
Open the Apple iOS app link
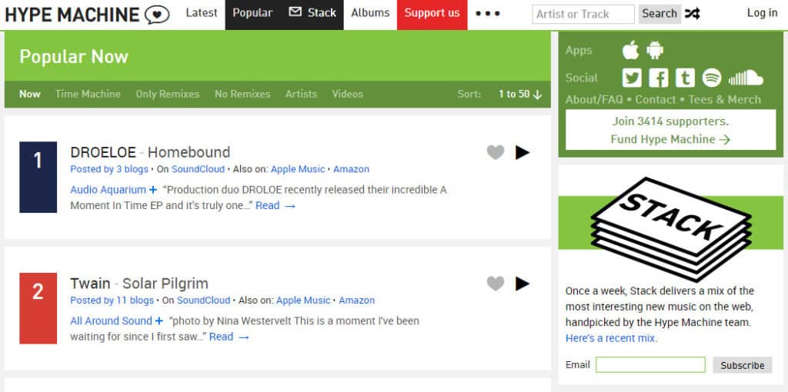(630, 50)
